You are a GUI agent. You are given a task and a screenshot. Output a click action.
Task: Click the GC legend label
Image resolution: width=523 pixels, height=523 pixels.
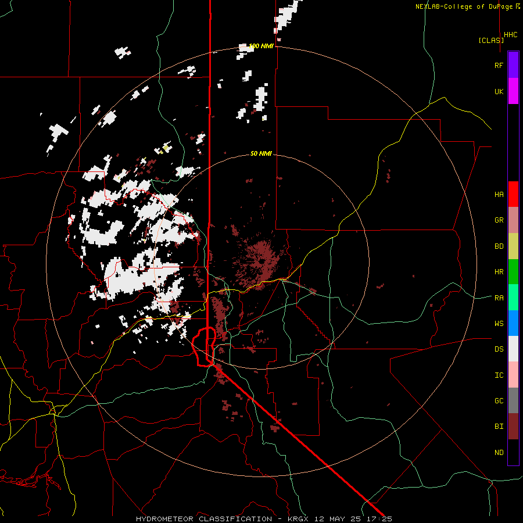[x=499, y=401]
